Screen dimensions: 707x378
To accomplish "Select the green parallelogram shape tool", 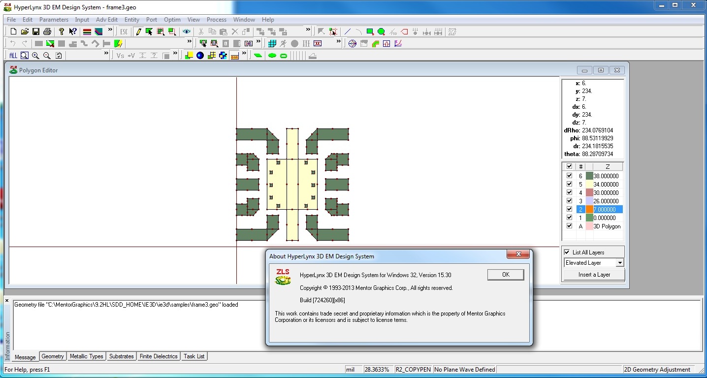I will tap(257, 56).
